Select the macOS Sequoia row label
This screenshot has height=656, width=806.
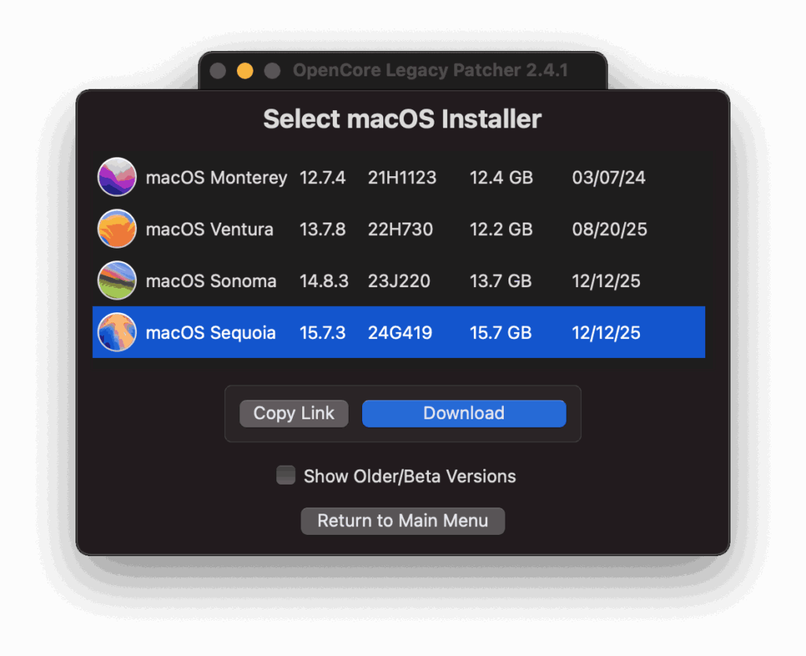tap(211, 334)
